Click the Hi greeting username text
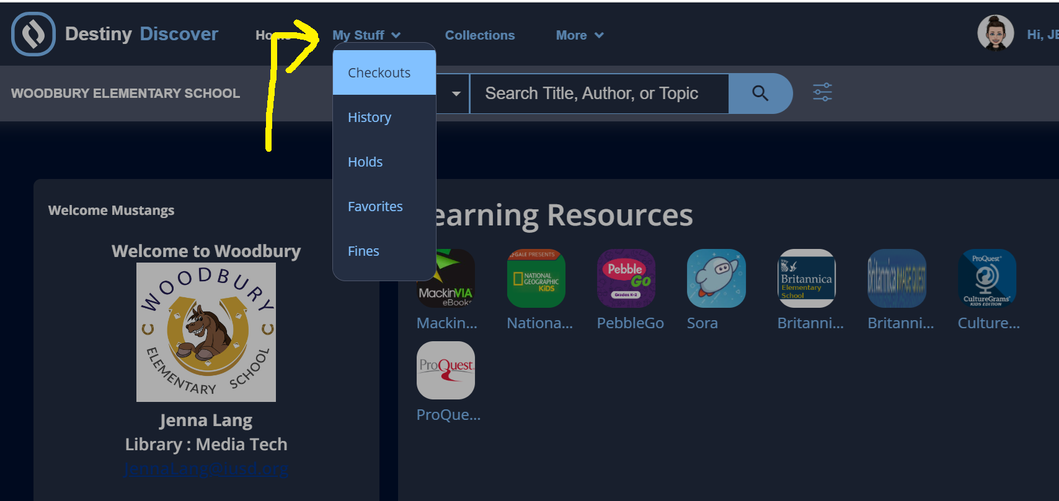The height and width of the screenshot is (501, 1059). click(x=1042, y=35)
